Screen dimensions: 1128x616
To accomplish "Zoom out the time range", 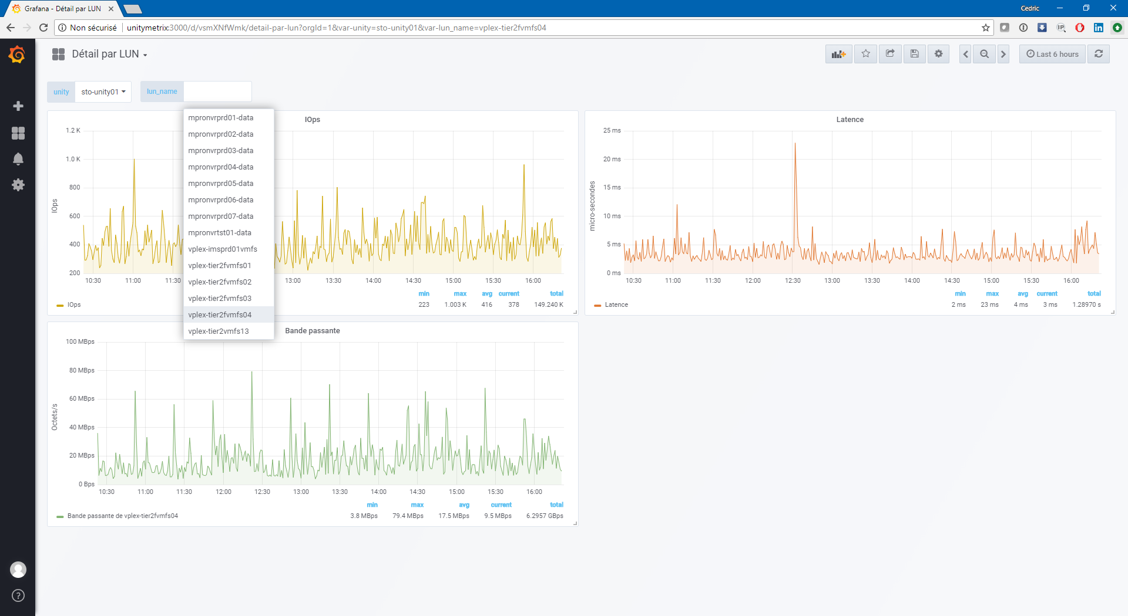I will coord(984,54).
